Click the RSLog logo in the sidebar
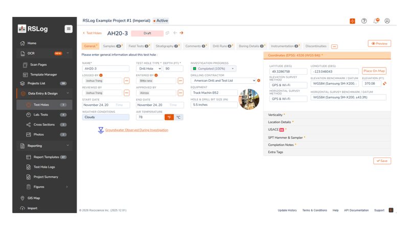This screenshot has height=230, width=409. coord(33,29)
